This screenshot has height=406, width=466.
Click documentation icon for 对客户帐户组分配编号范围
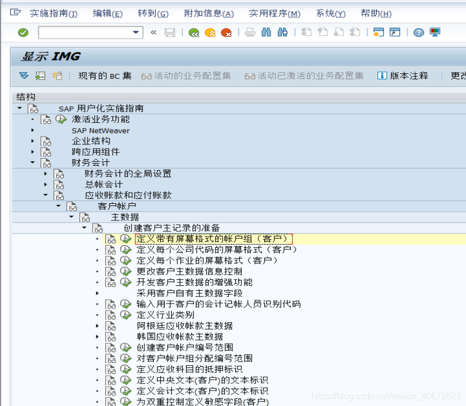coord(111,359)
